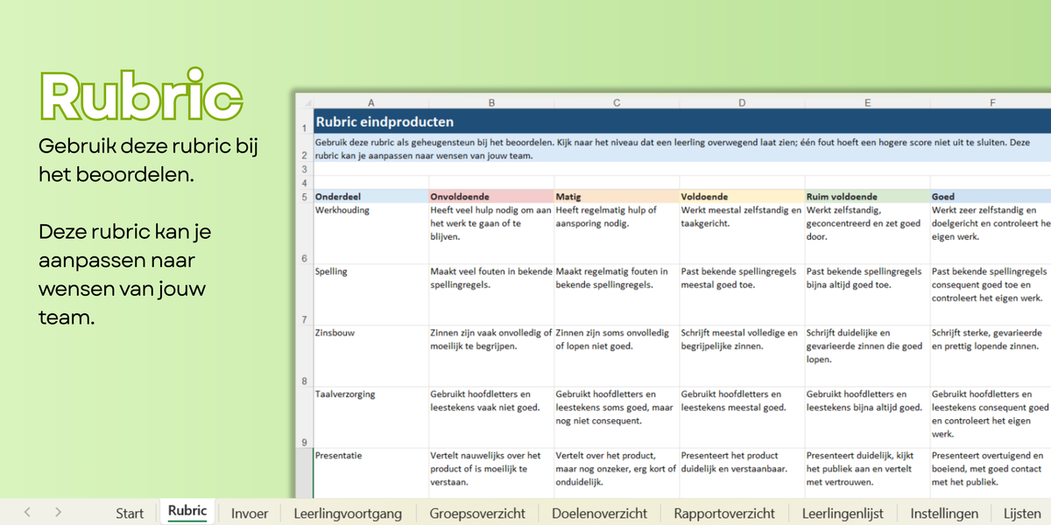1051x525 pixels.
Task: Click the 'Matig' header cell
Action: pyautogui.click(x=617, y=197)
